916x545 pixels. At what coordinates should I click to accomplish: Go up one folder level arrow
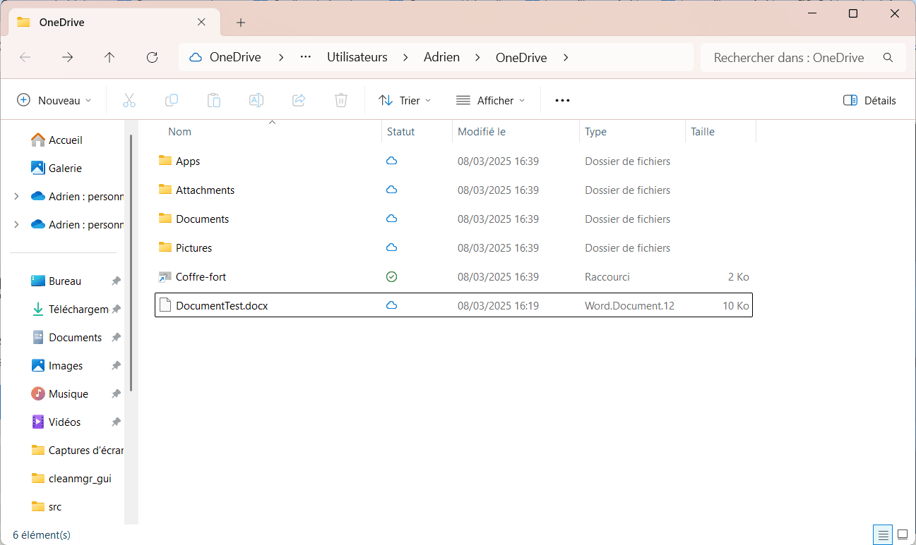pos(109,57)
